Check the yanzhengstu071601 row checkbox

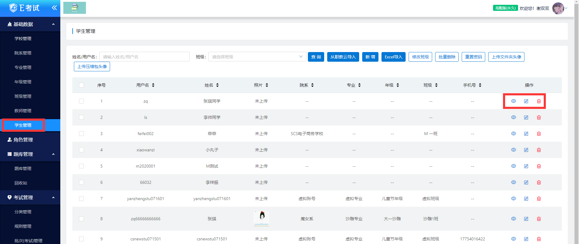point(81,199)
